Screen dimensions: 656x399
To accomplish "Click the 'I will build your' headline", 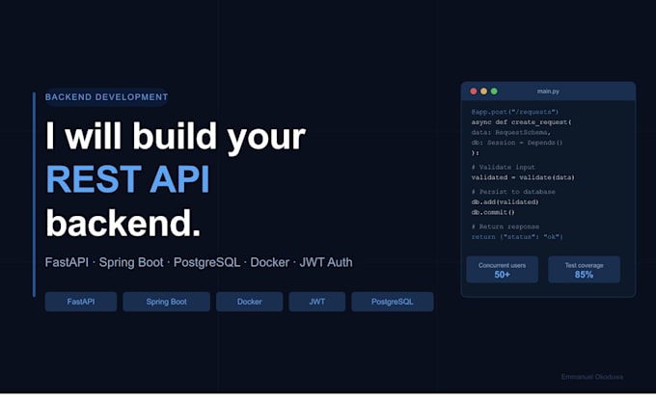I will (176, 136).
